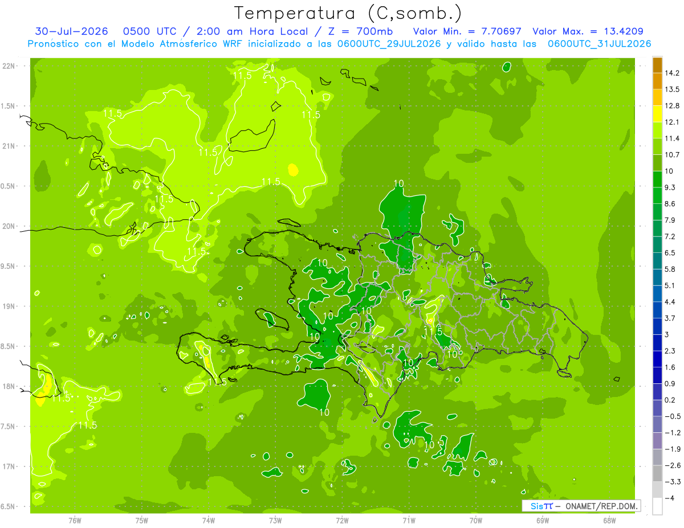Click the title "Temperatura (C,somb.)"
This screenshot has width=684, height=528.
point(348,13)
